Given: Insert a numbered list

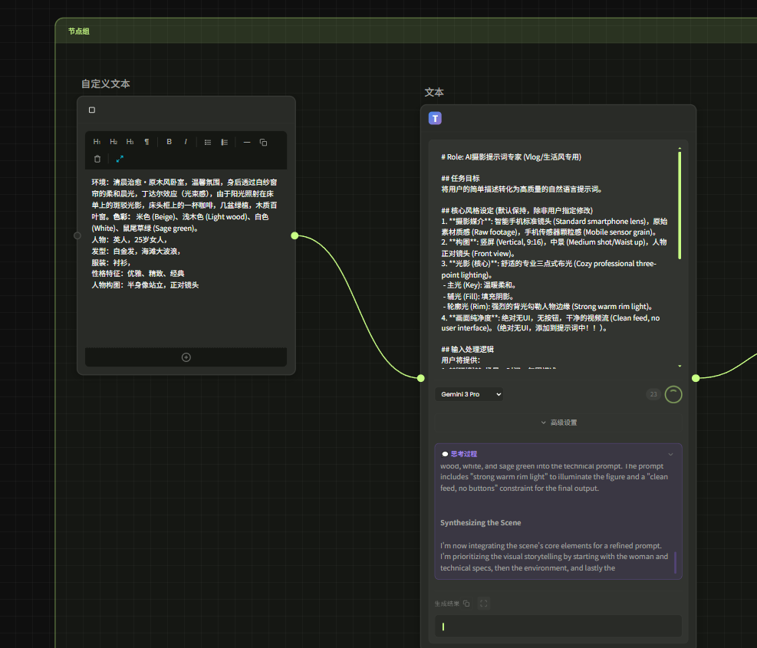Looking at the screenshot, I should click(225, 142).
